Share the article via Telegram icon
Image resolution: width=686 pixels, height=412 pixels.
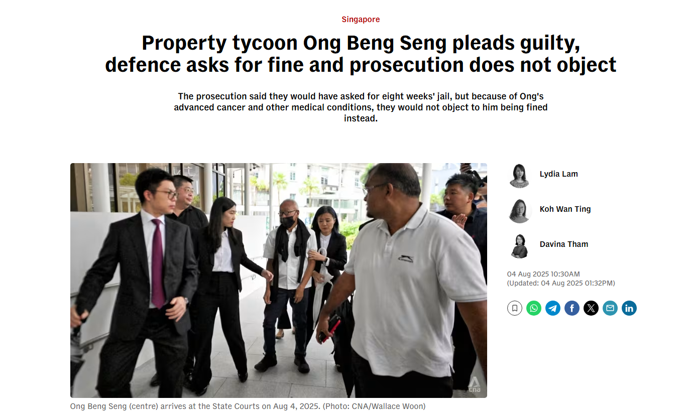(553, 308)
